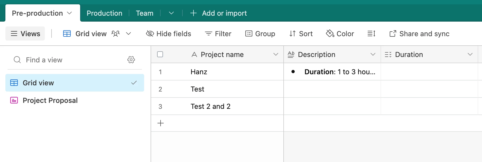Switch to the Production tab
Screen dimensions: 482x162
pos(104,13)
